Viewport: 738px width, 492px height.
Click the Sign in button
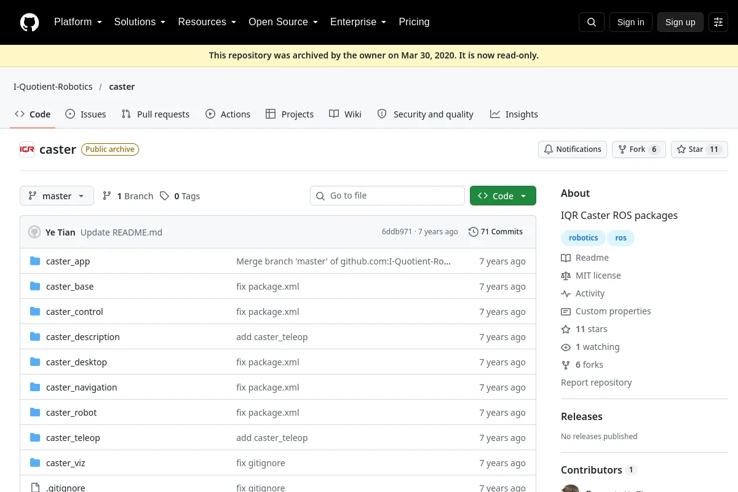point(630,22)
